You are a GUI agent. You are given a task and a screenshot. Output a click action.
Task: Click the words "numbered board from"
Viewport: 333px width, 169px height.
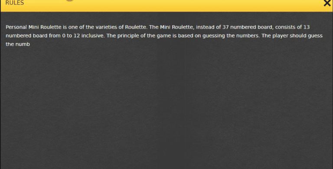point(33,35)
